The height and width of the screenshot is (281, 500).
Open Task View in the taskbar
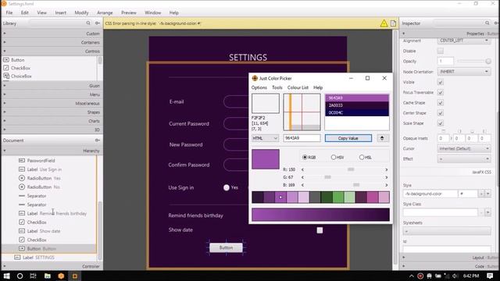33,276
